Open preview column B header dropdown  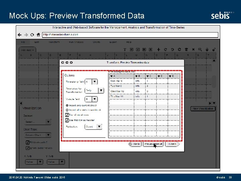click(x=136, y=76)
